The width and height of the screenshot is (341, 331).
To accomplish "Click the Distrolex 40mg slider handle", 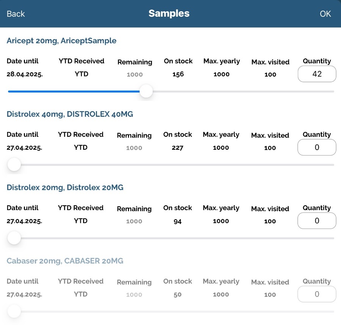I will (x=14, y=165).
